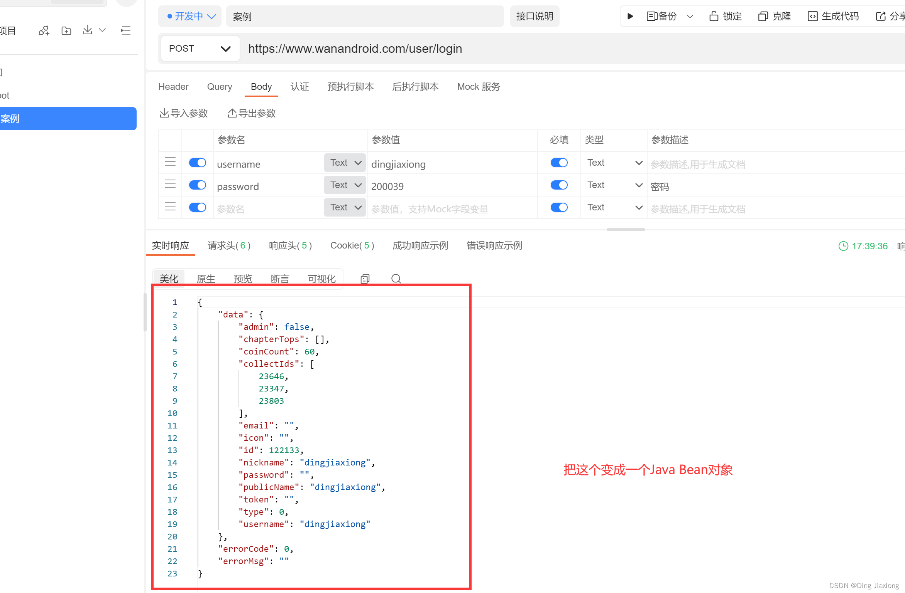Select the 预览 response view
The image size is (905, 593).
[x=243, y=279]
